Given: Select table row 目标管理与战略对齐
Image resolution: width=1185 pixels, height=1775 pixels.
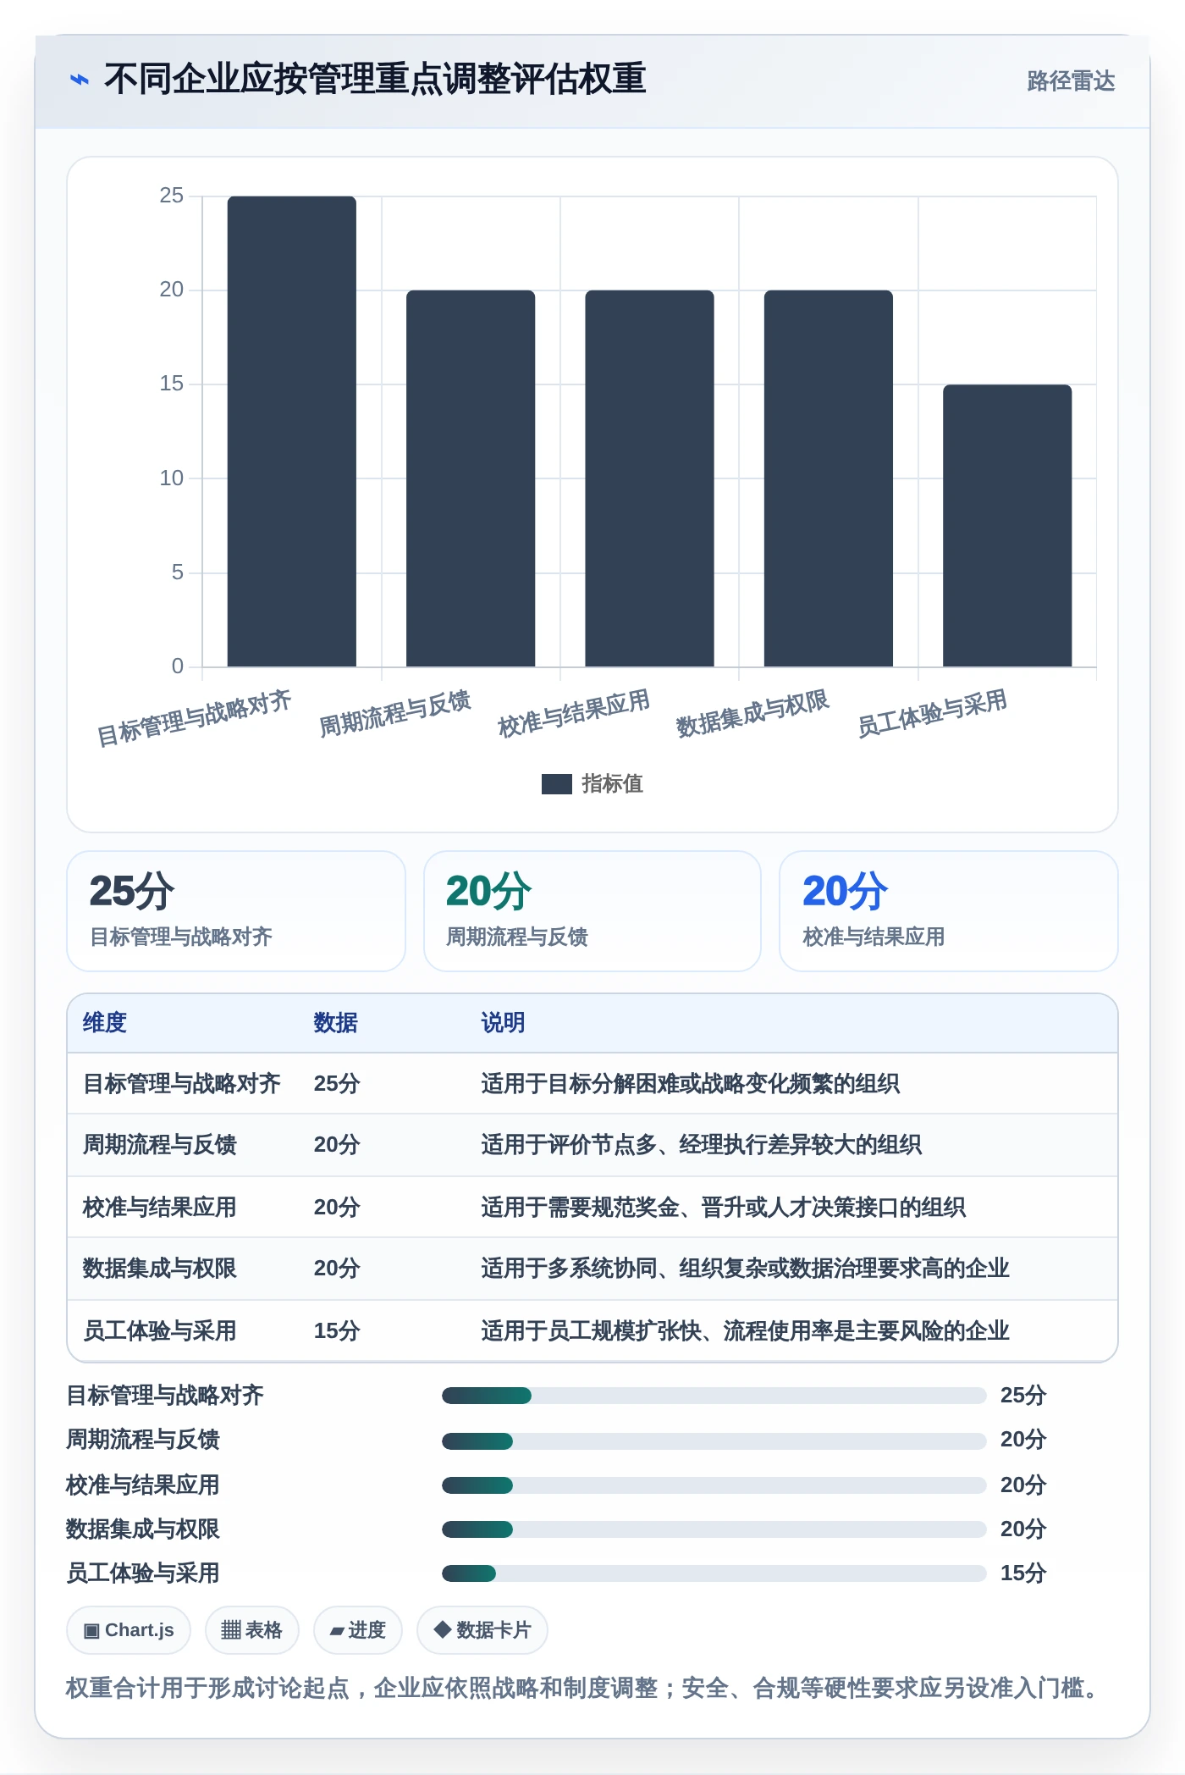Looking at the screenshot, I should point(592,1084).
